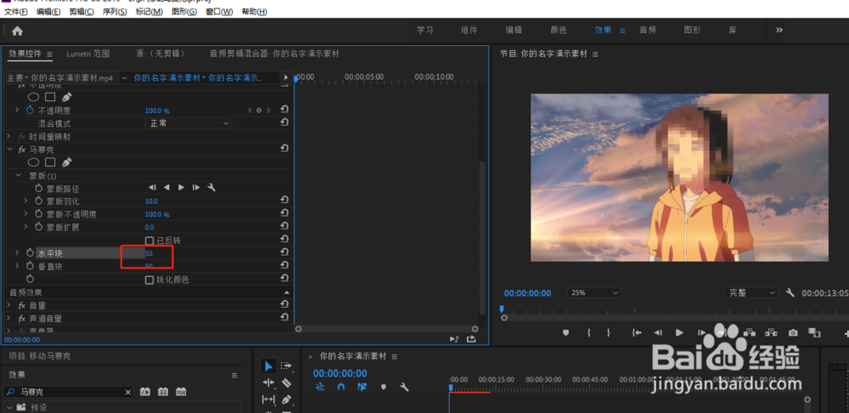Play the Program monitor preview
The height and width of the screenshot is (413, 849).
point(679,333)
